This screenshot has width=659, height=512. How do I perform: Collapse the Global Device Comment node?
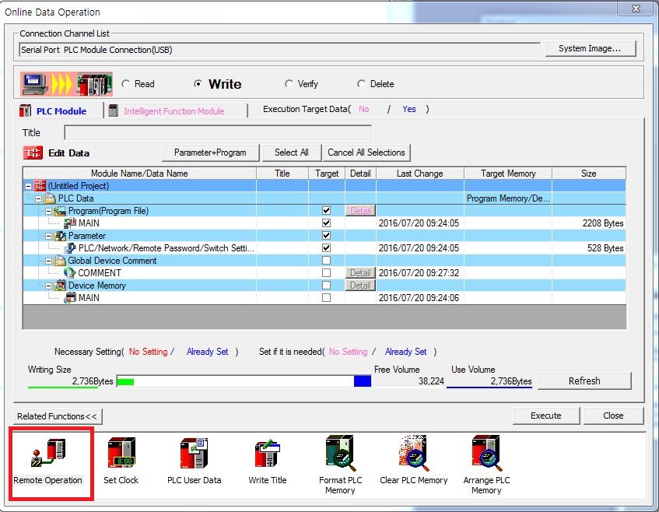(x=48, y=261)
